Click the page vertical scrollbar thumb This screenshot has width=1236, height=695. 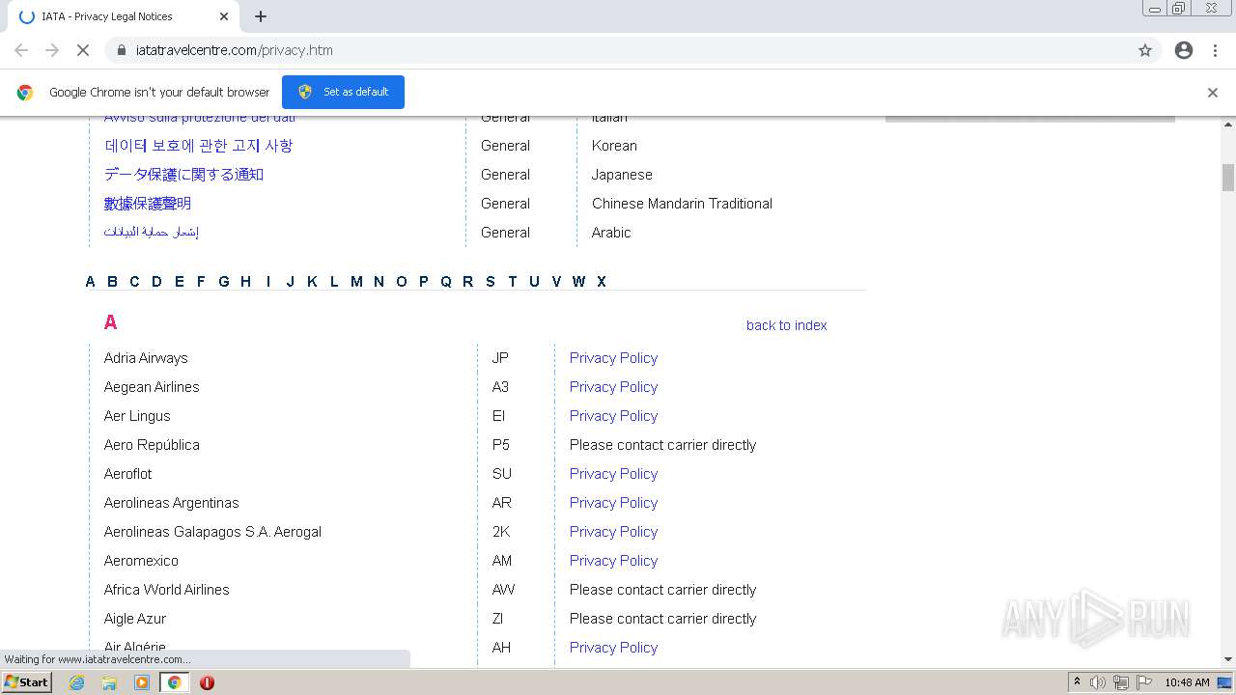[x=1228, y=178]
